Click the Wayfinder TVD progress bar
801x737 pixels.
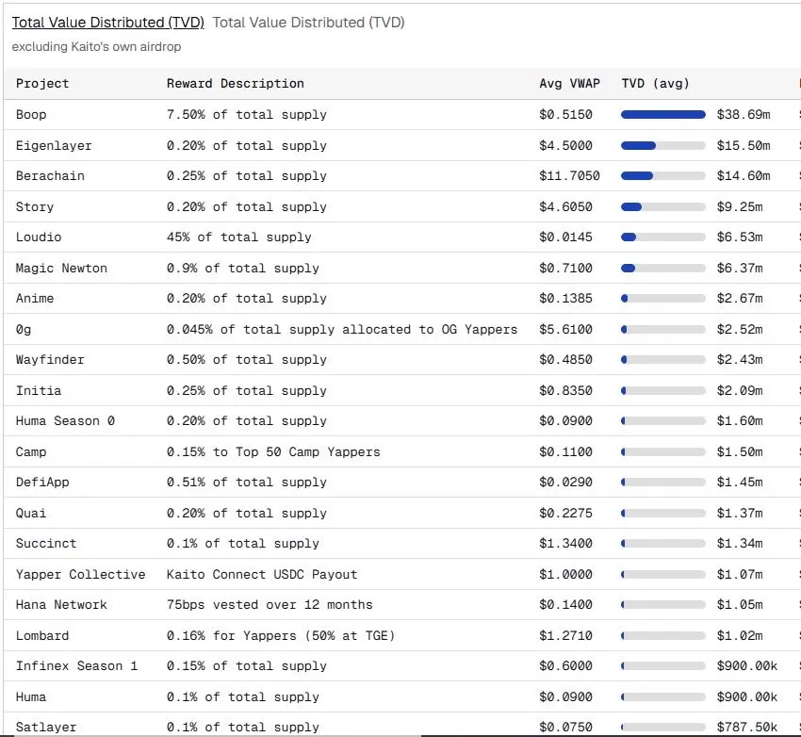[x=663, y=360]
